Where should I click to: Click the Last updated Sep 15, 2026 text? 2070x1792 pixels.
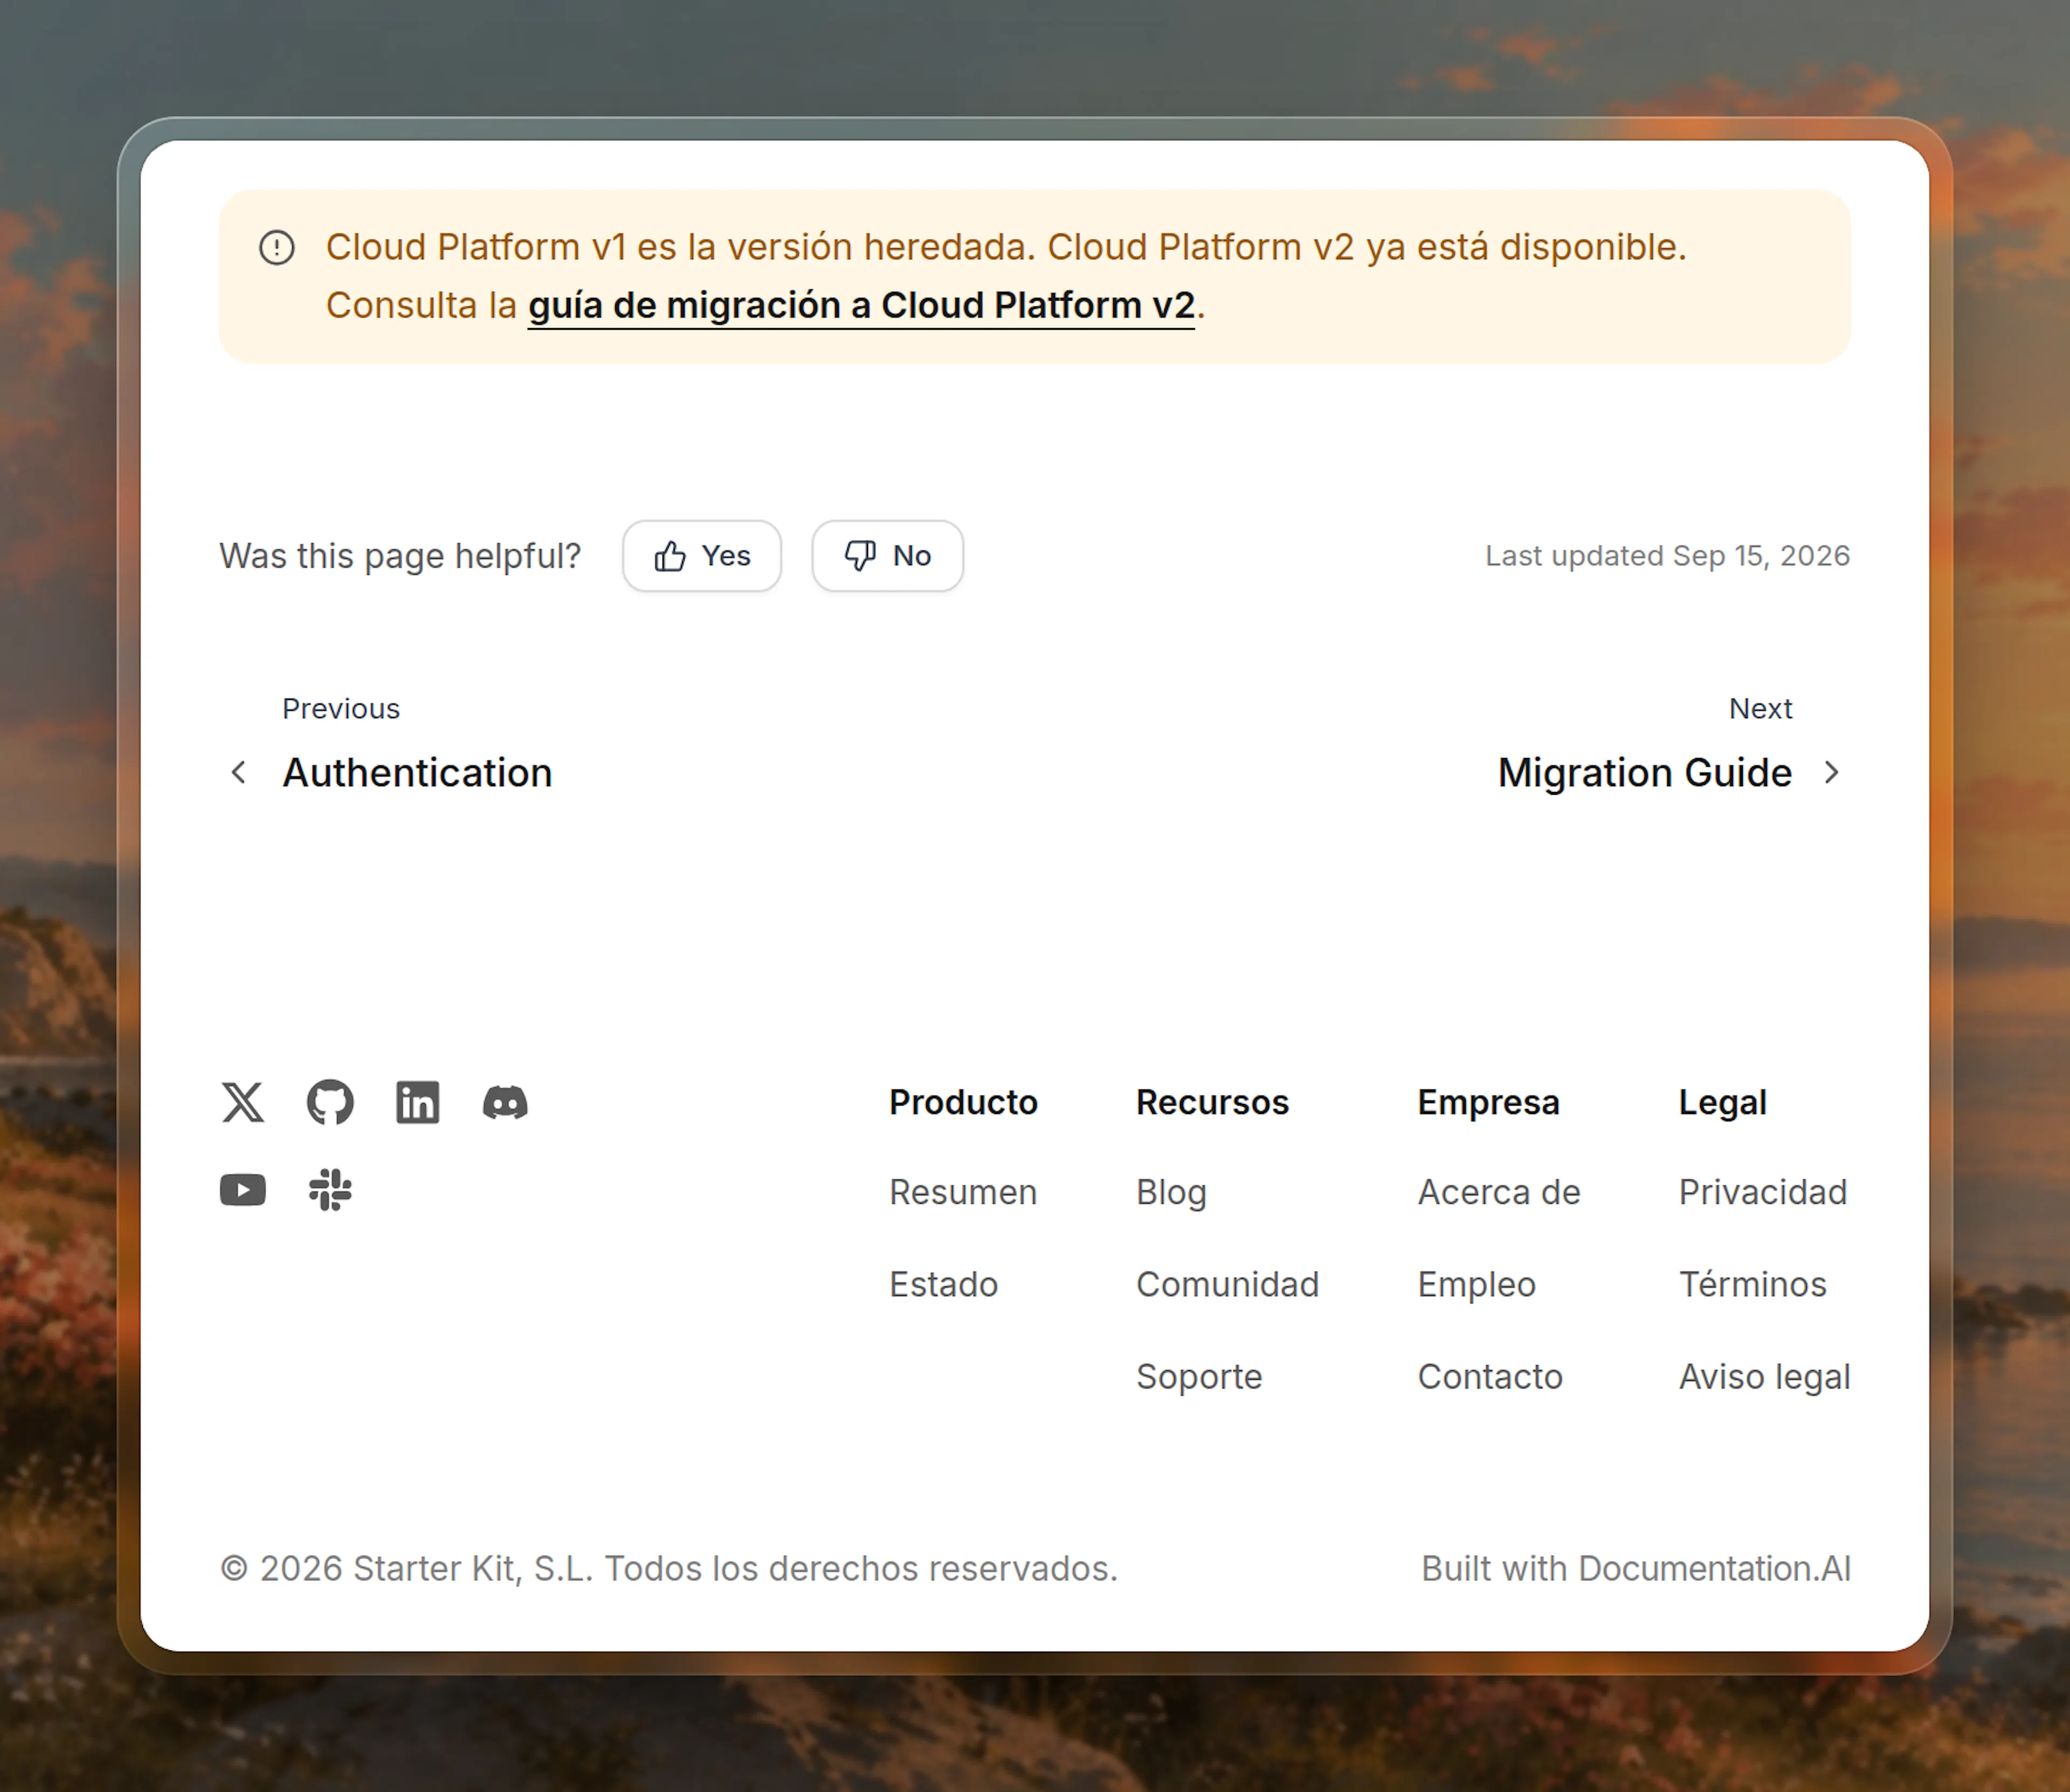[1667, 556]
